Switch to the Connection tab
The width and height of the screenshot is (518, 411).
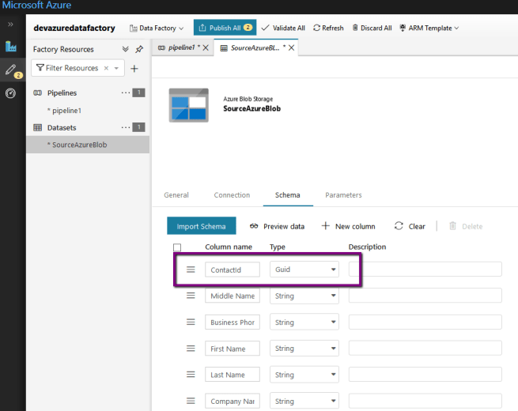pyautogui.click(x=232, y=195)
